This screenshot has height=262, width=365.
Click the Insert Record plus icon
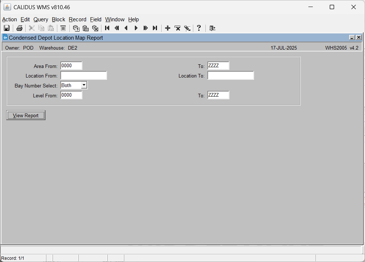(168, 28)
